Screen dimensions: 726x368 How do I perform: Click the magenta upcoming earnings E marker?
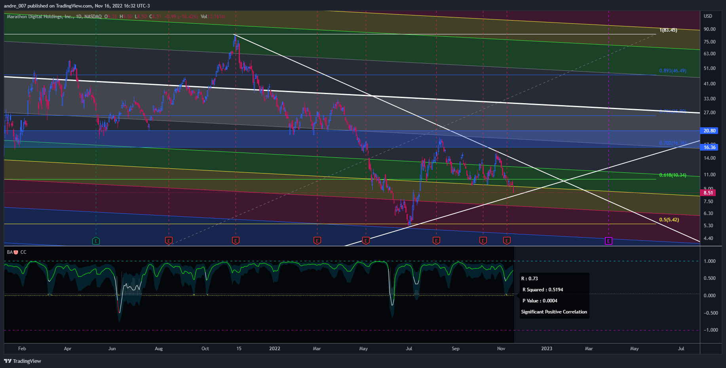(x=609, y=241)
